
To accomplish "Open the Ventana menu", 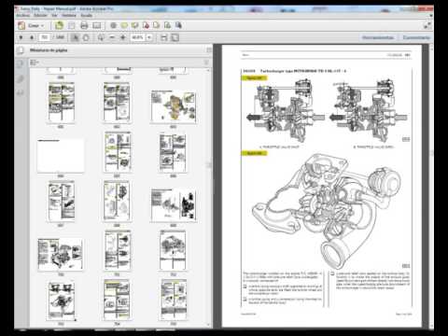I will click(69, 15).
